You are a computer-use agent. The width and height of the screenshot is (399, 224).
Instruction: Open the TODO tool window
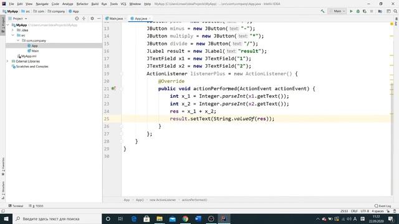(x=36, y=206)
